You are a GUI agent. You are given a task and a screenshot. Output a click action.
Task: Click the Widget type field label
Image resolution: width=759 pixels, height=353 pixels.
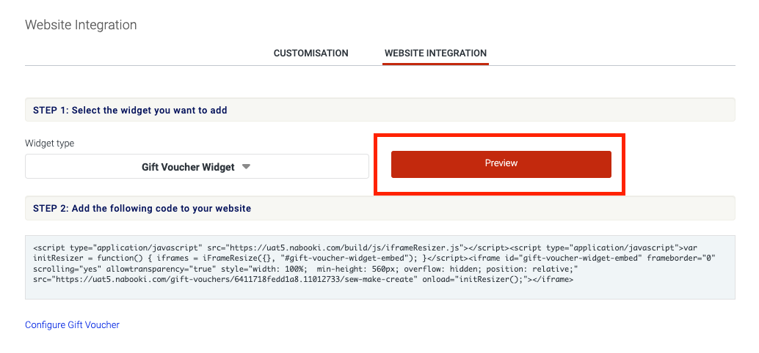coord(49,144)
